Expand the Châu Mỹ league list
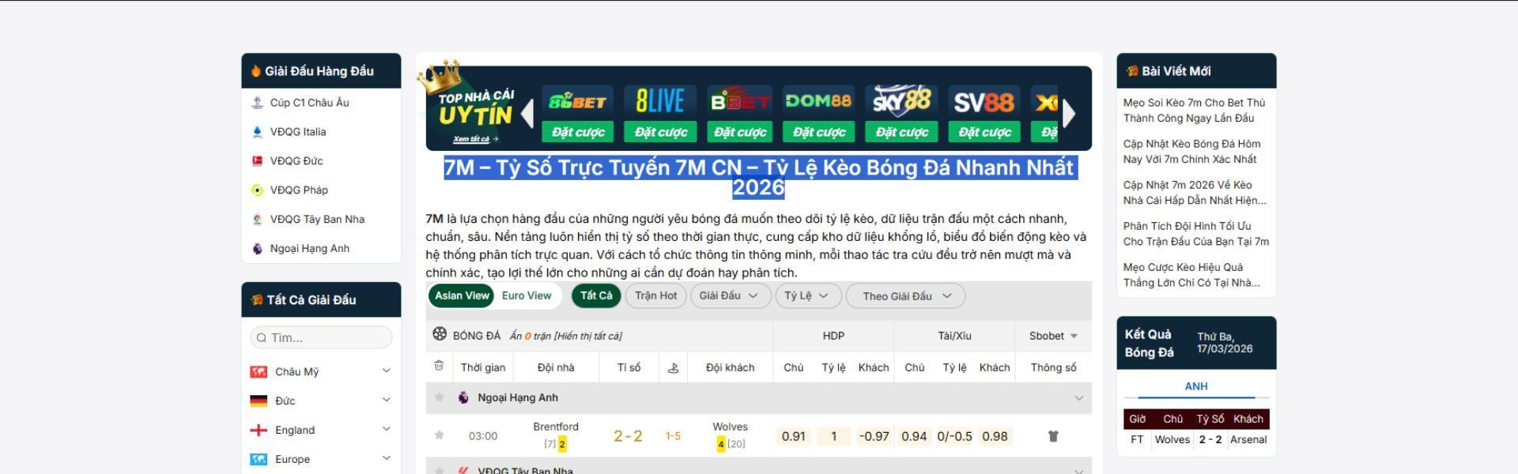The width and height of the screenshot is (1518, 474). [386, 371]
